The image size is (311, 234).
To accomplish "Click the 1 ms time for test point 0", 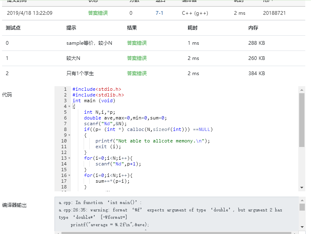I will click(193, 43).
